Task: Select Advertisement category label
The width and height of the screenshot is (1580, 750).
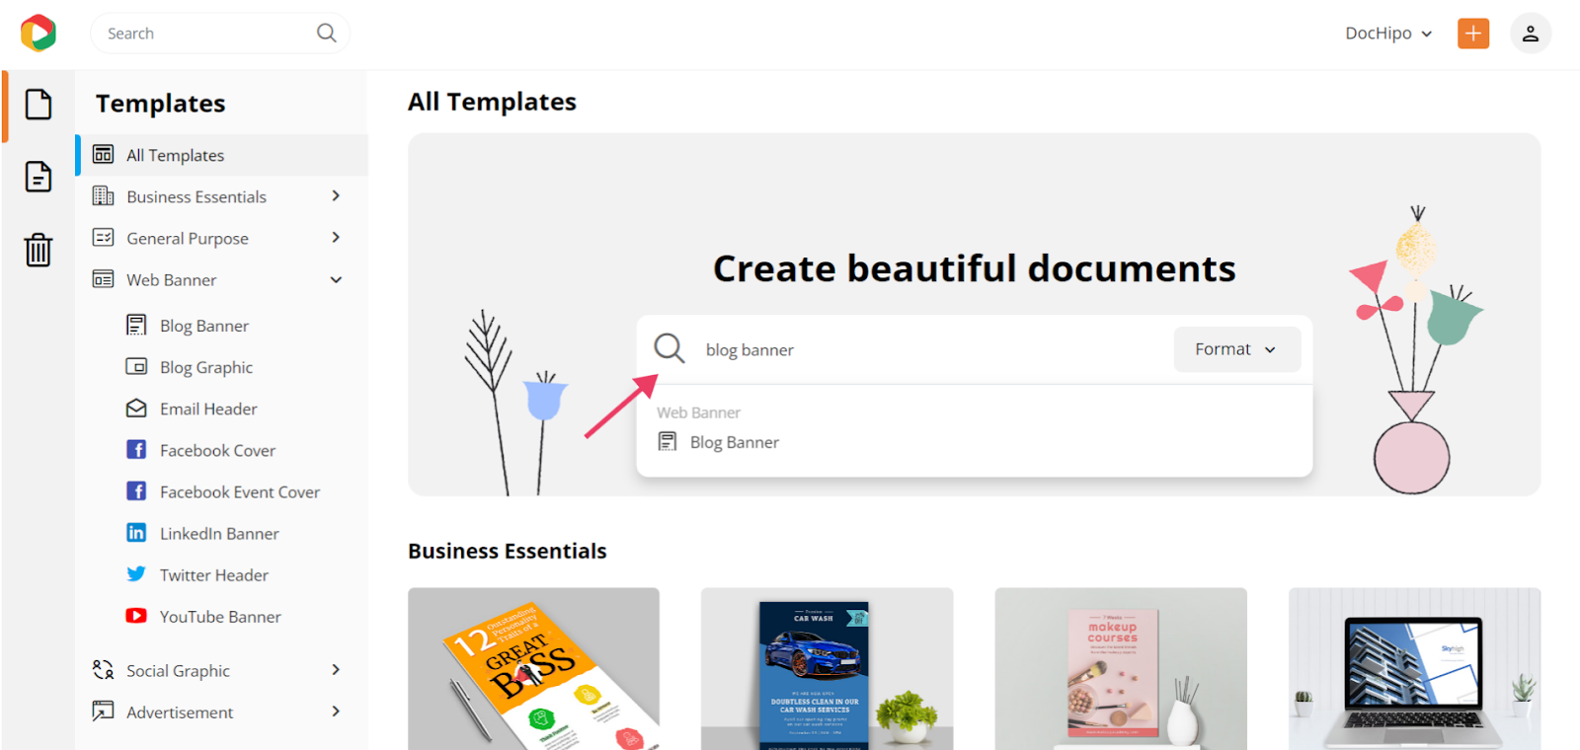Action: click(180, 712)
